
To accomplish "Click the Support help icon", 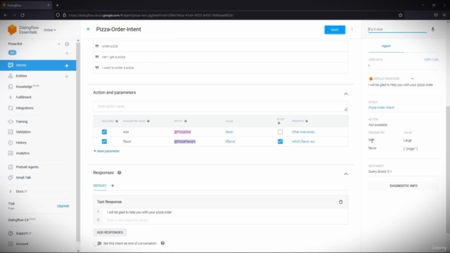I will coord(11,233).
